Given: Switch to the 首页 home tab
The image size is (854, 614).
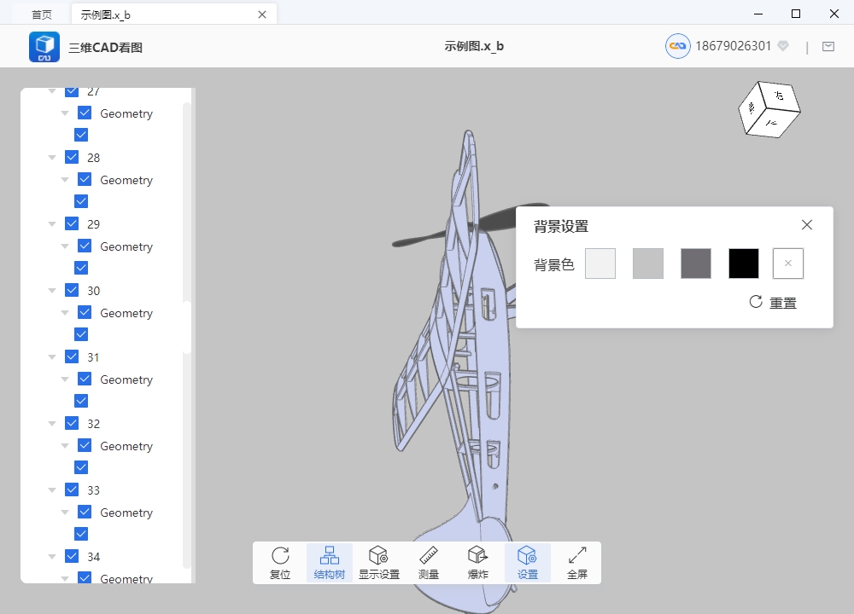Looking at the screenshot, I should [x=41, y=14].
